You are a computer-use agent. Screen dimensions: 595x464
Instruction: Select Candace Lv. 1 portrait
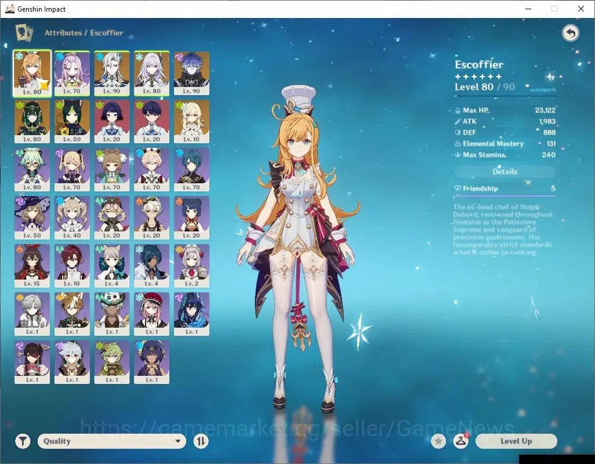coord(152,362)
